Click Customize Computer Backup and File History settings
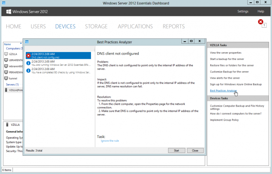The height and width of the screenshot is (174, 272). click(237, 107)
